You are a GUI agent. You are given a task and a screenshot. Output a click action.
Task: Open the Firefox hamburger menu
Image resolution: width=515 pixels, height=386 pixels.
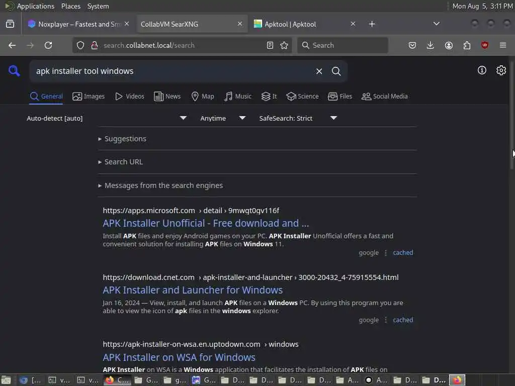(x=503, y=45)
